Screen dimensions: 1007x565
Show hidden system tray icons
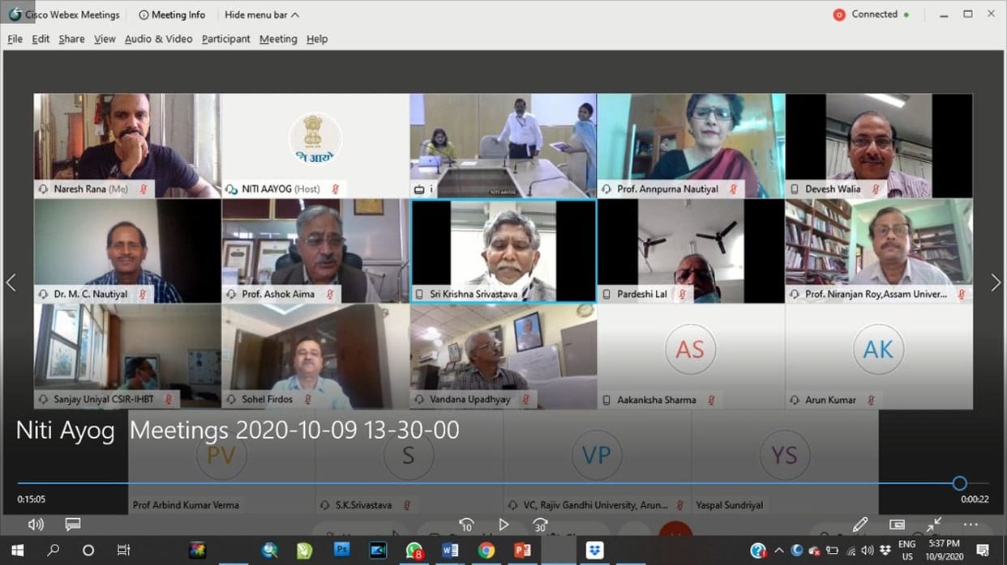tap(779, 550)
